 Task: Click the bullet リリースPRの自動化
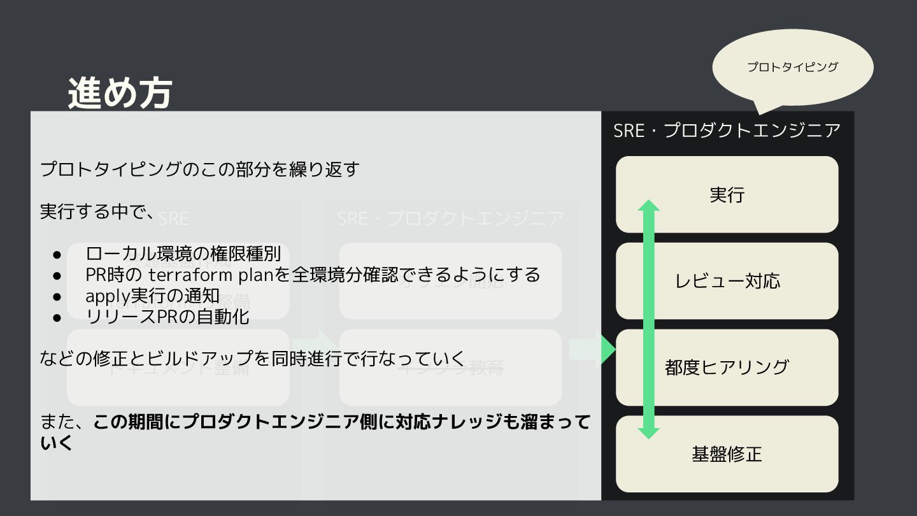167,316
